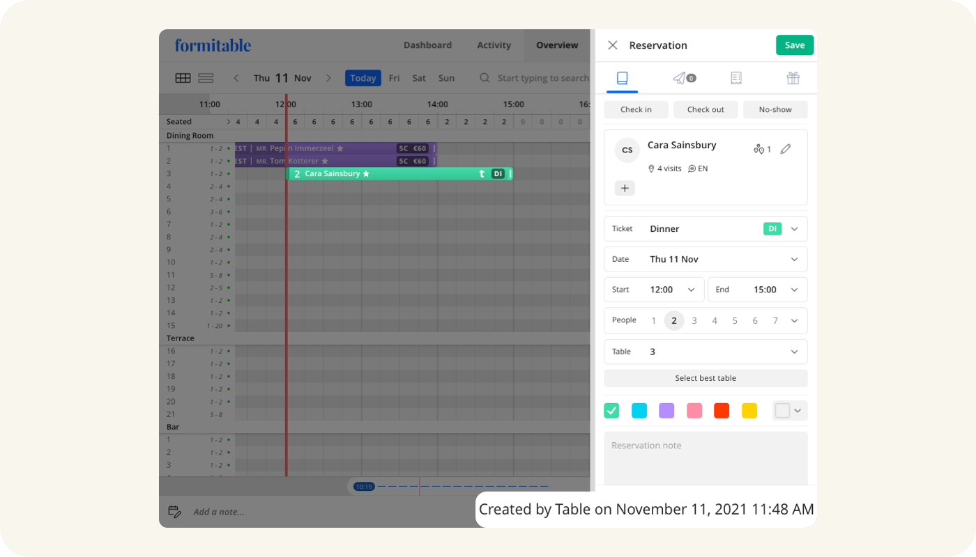
Task: Open the Activity tab
Action: (x=494, y=45)
